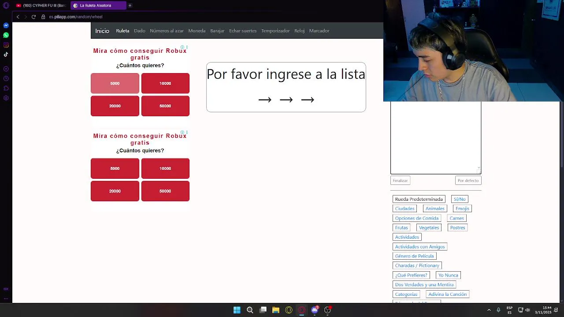Click 5000 in the top Robux ad
The height and width of the screenshot is (317, 564).
pos(115,83)
